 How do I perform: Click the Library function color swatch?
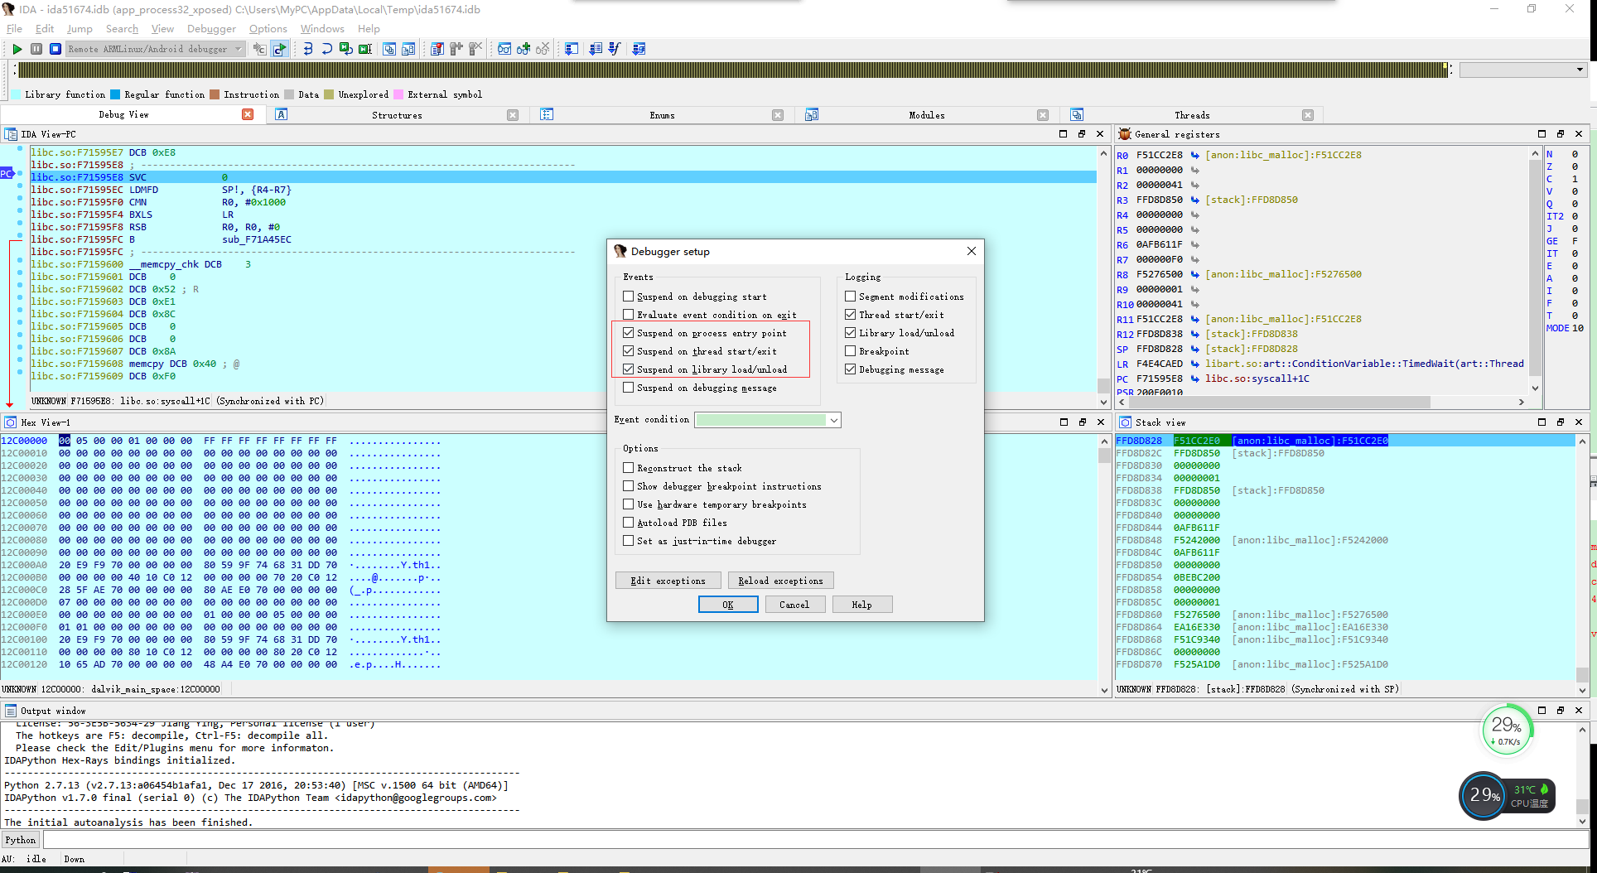click(x=16, y=94)
